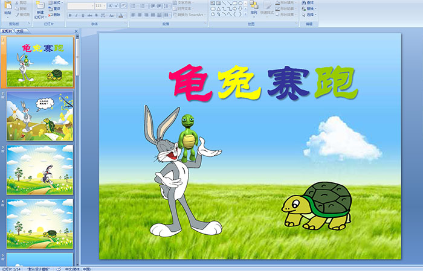Open Change Case (Aa) dropdown
The width and height of the screenshot is (423, 271).
point(112,15)
